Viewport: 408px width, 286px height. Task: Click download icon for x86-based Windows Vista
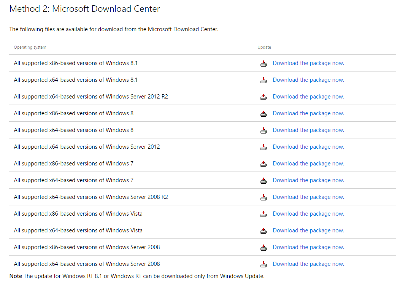(x=264, y=214)
